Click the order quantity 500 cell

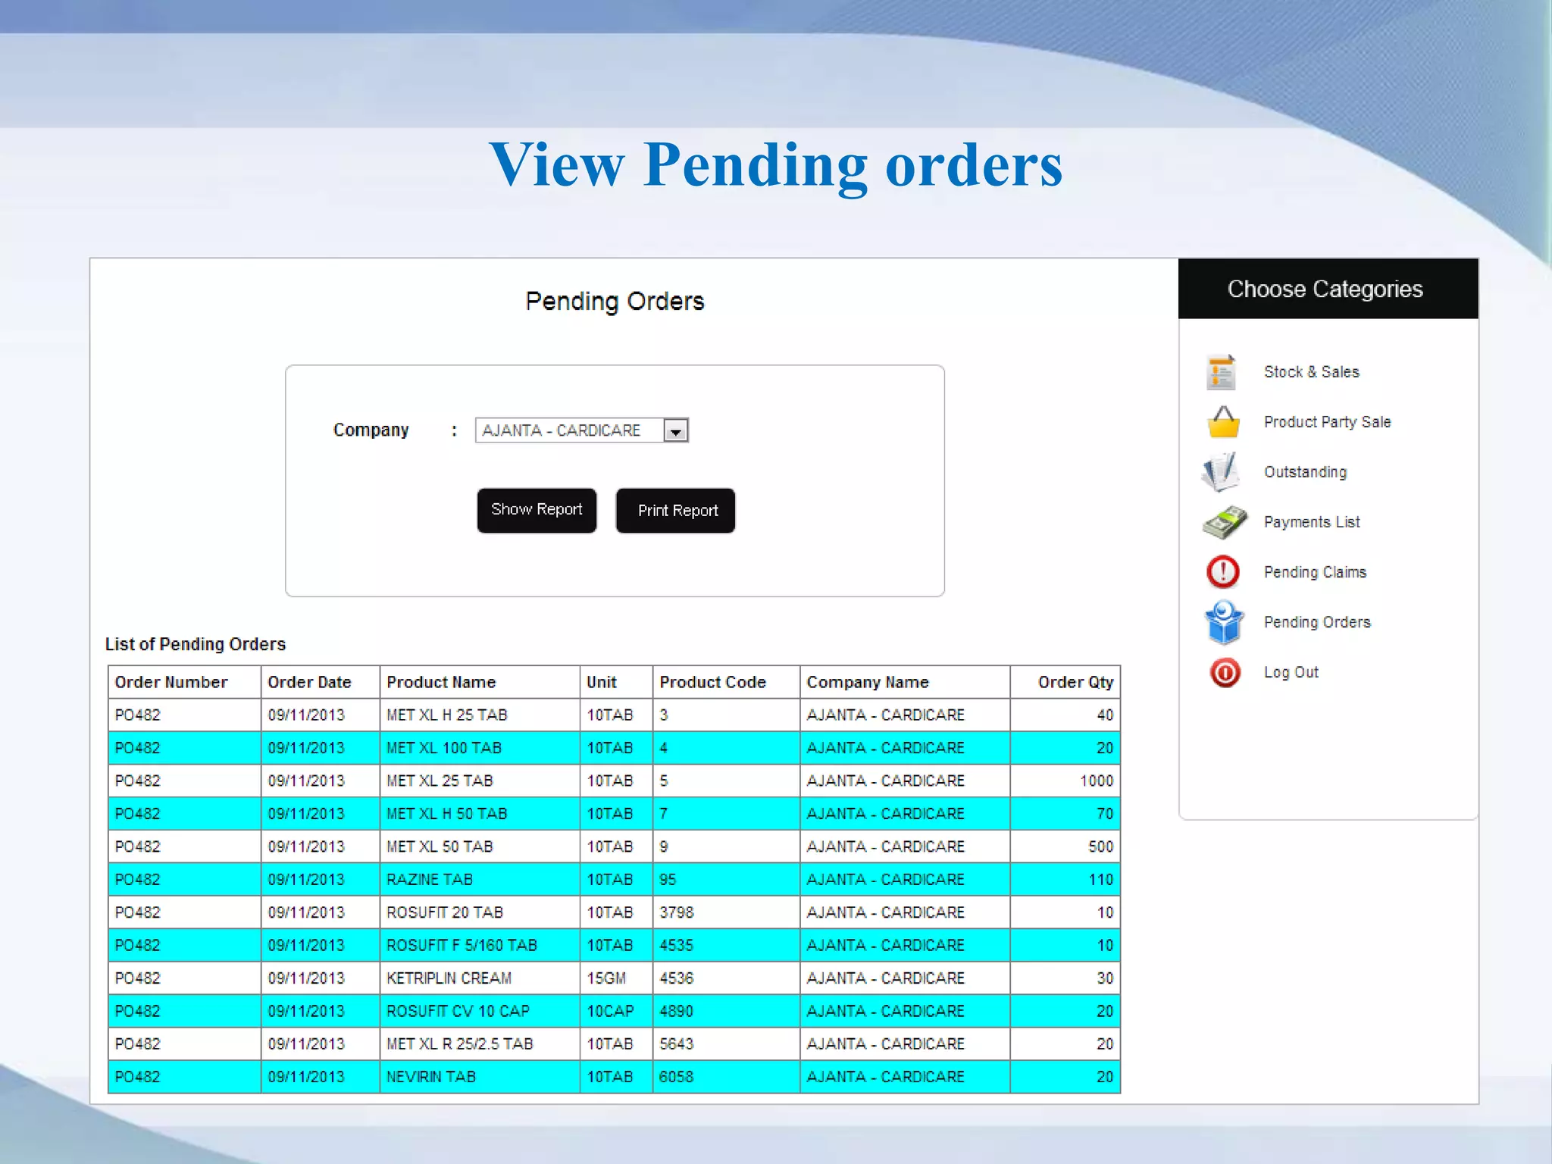(x=1065, y=846)
